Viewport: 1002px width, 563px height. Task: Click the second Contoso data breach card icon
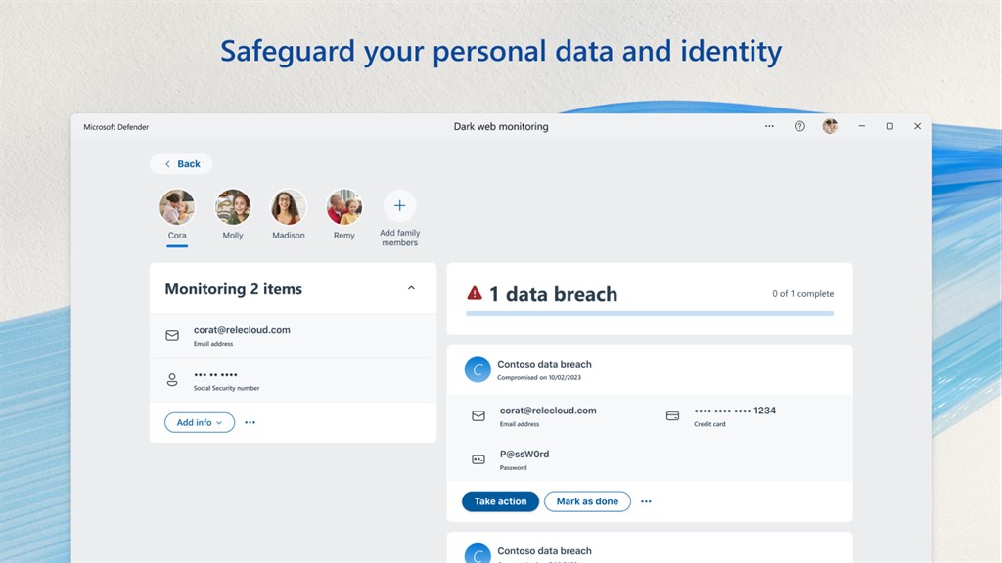[x=478, y=553]
